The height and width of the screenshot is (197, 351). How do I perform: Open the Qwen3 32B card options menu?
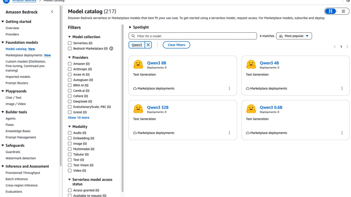229,133
